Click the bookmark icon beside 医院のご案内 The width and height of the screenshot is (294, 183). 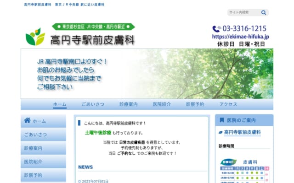pos(221,120)
